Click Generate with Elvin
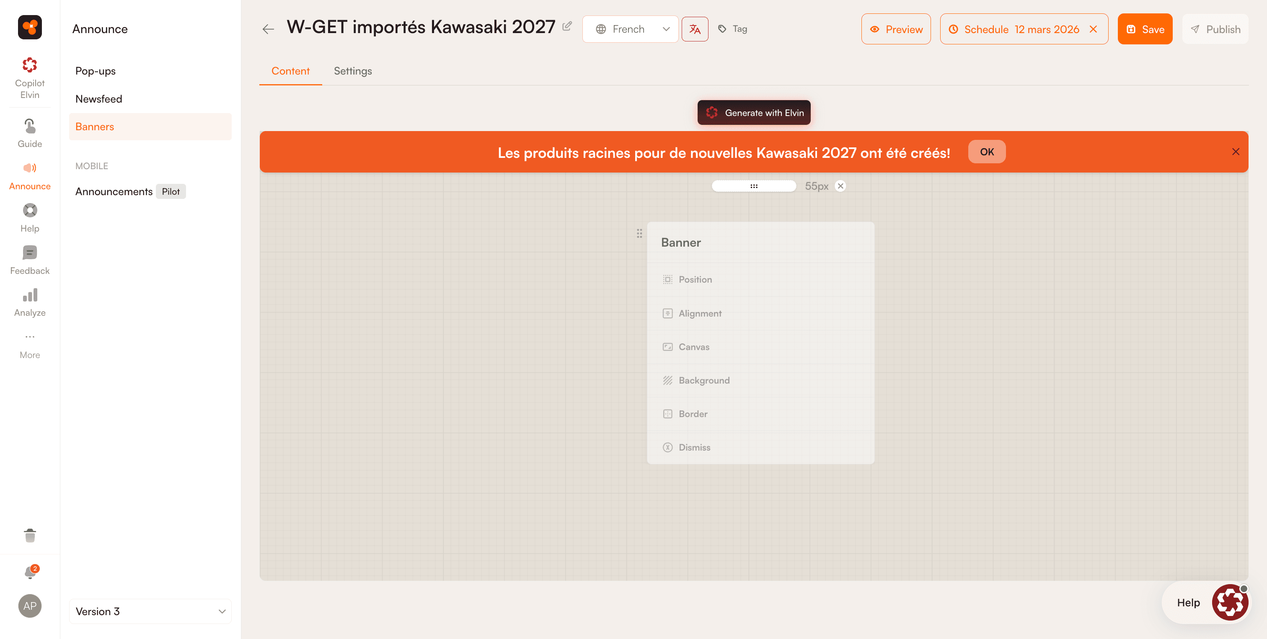Viewport: 1267px width, 639px height. [x=753, y=113]
